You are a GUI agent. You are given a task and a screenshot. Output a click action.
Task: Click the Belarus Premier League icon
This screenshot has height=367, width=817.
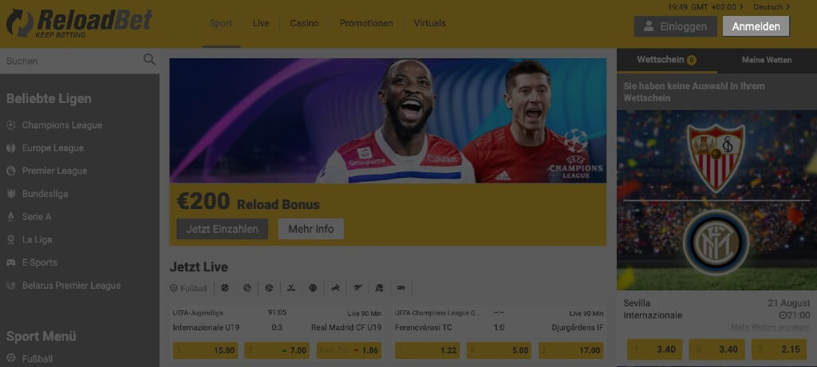[x=11, y=286]
